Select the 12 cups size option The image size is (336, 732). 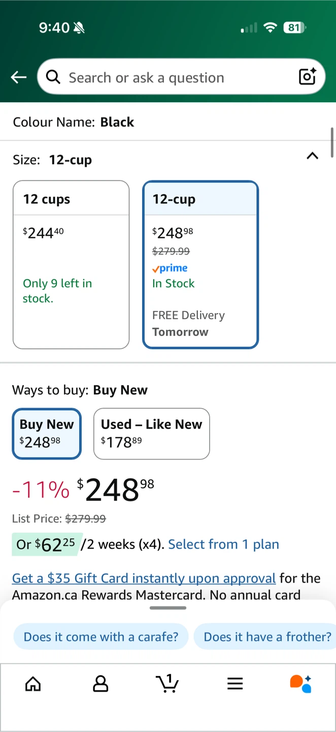point(71,264)
